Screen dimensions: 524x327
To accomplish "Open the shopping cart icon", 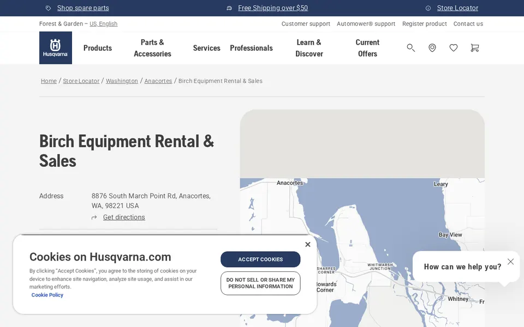I will coord(474,48).
